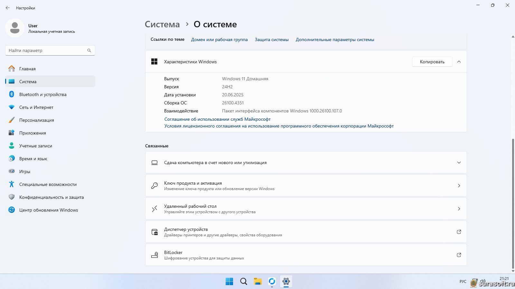Expand Сдача компьютера в счет нового

pyautogui.click(x=459, y=162)
